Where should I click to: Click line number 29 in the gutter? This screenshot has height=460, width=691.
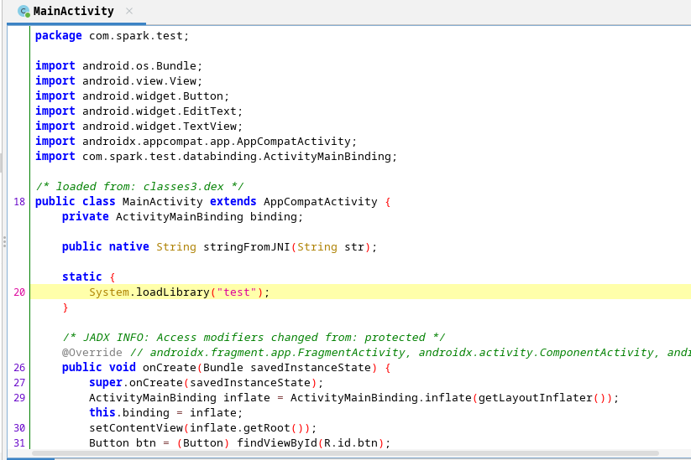[x=19, y=398]
